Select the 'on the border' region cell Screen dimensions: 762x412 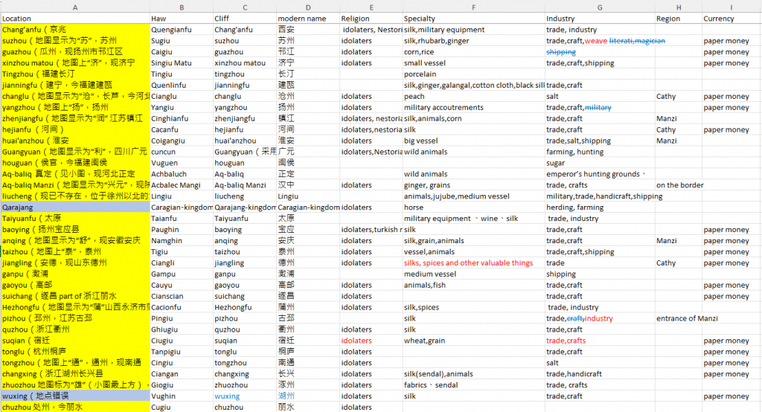[x=679, y=185]
